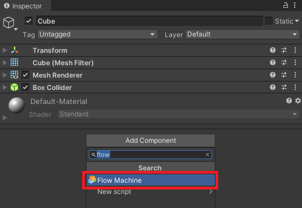This screenshot has height=208, width=302.
Task: Click the Add Component button
Action: click(151, 141)
